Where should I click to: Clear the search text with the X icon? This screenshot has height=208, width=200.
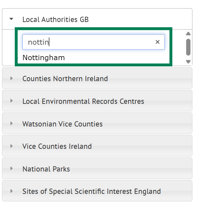point(157,42)
